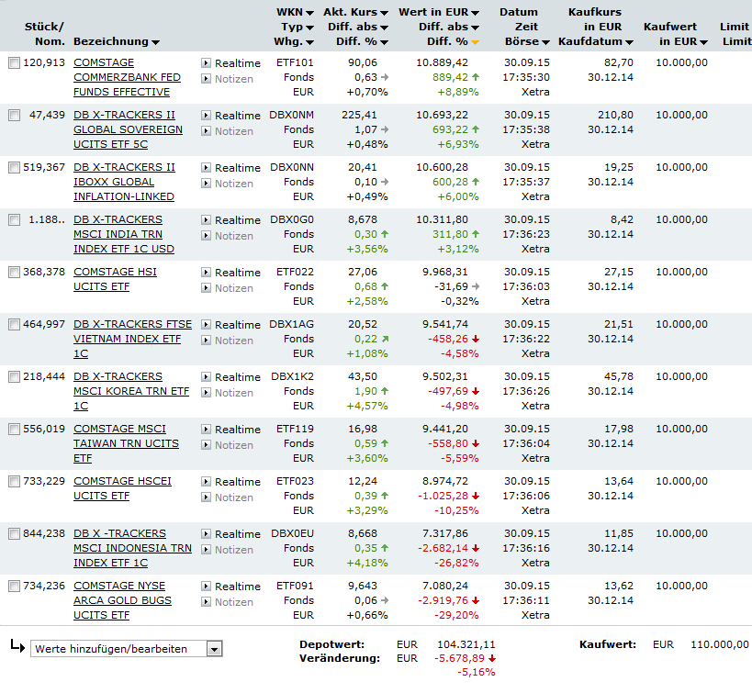Select checkbox for COMSTAGE COMMERZBANK FED FUNDS row

[x=15, y=62]
